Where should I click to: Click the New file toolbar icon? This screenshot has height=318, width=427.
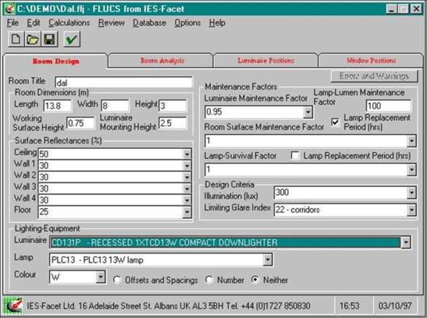tap(16, 40)
